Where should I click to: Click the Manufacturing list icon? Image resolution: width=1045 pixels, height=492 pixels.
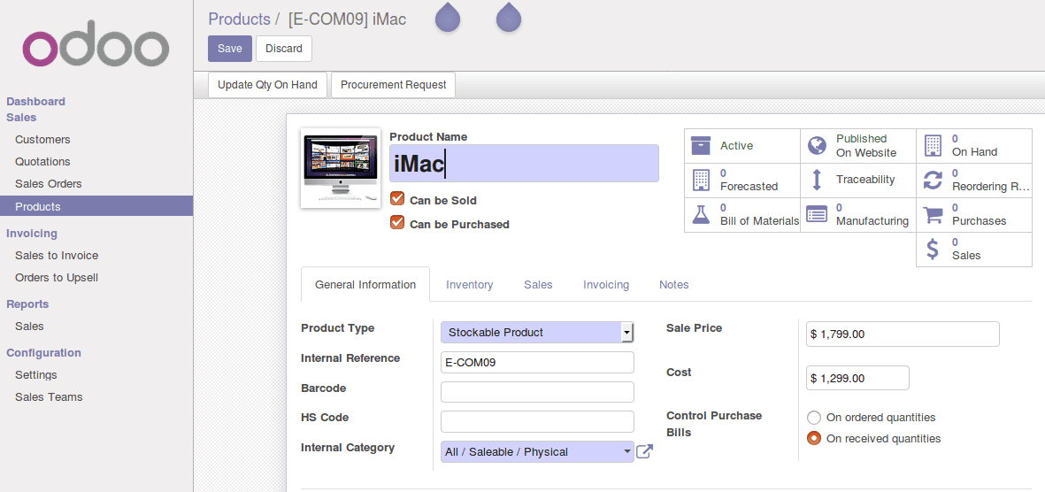(817, 215)
